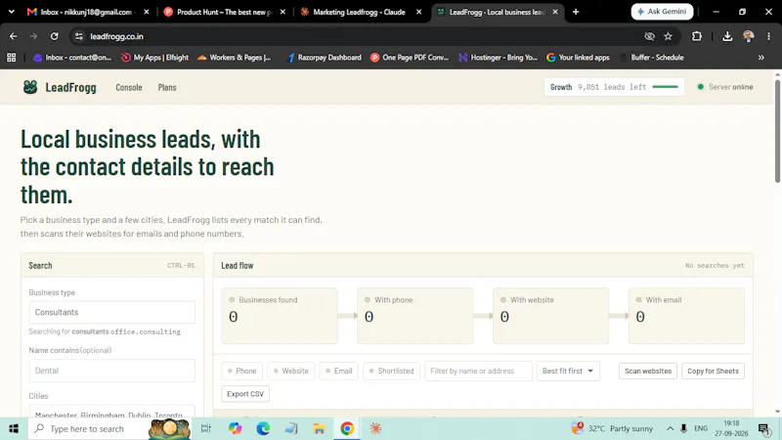This screenshot has height=440, width=782.
Task: Click the Businesses found stat card
Action: (x=280, y=315)
